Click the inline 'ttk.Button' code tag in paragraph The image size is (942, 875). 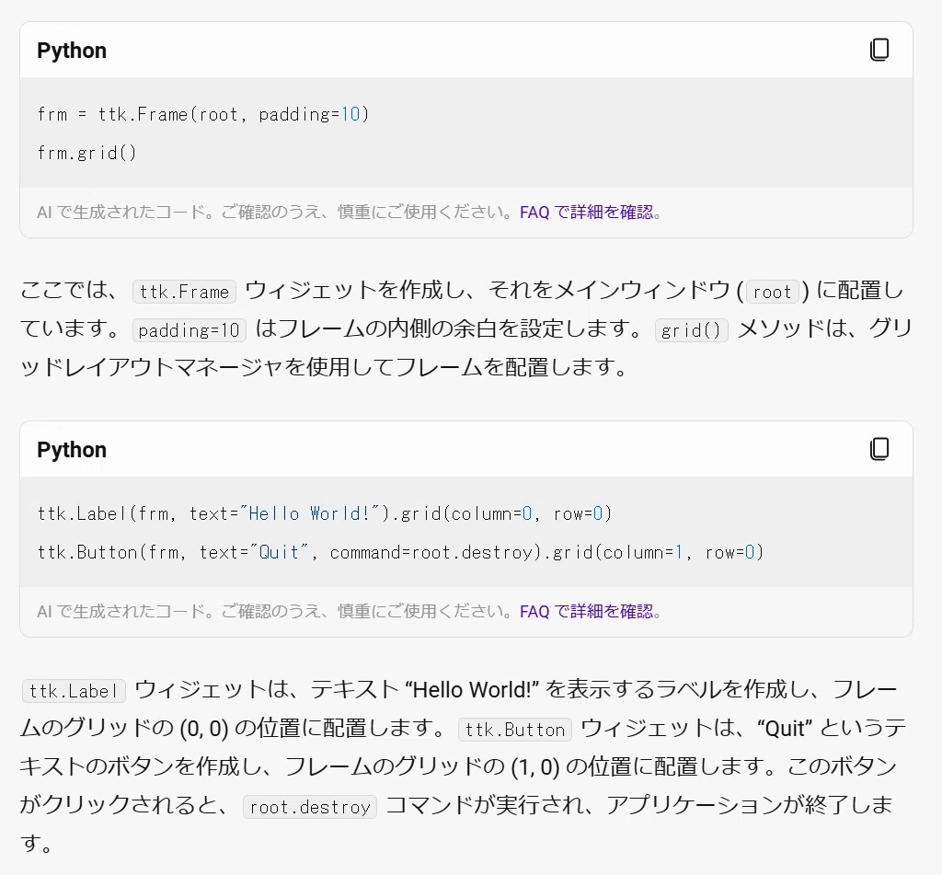click(x=515, y=729)
